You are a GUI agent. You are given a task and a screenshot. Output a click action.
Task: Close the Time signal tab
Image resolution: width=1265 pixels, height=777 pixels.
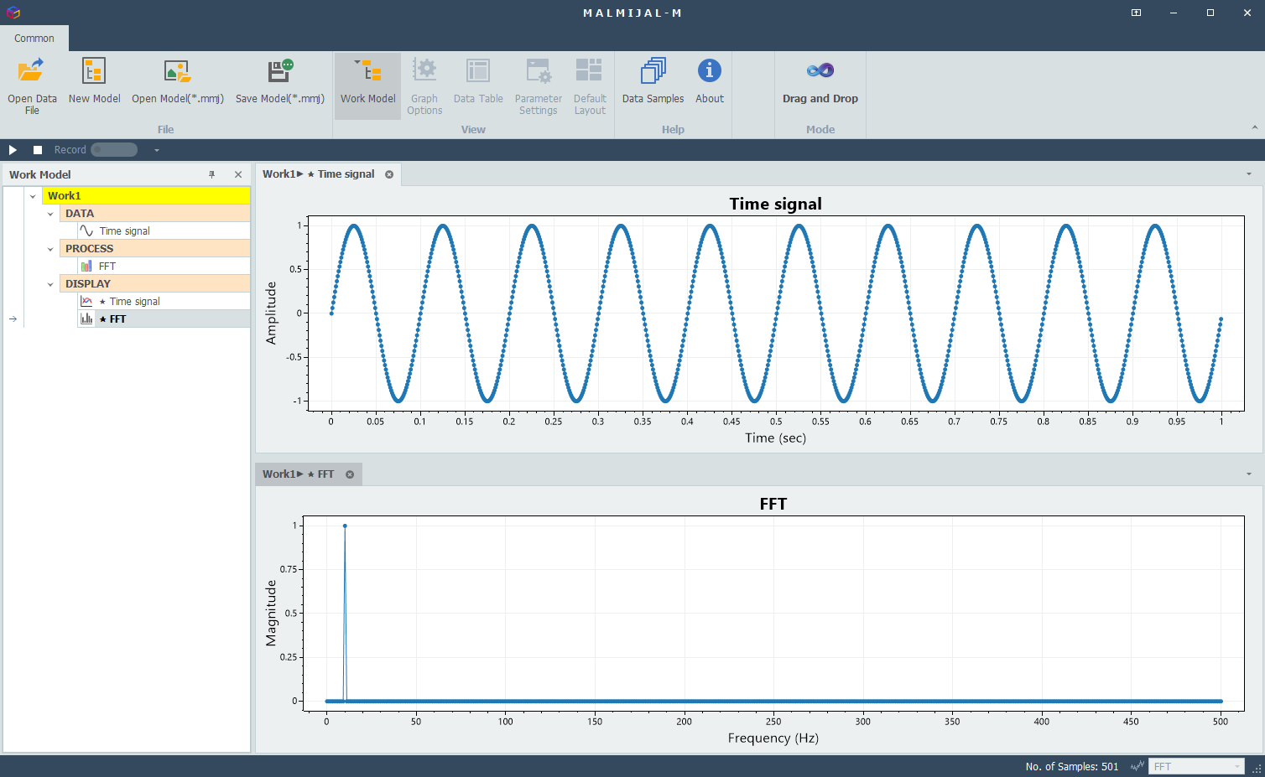click(389, 174)
